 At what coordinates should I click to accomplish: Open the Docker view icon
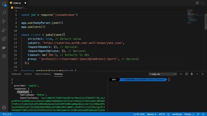click(x=4, y=47)
